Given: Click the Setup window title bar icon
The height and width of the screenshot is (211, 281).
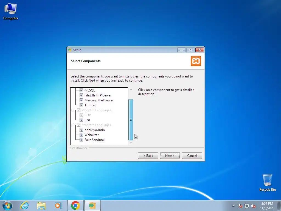Looking at the screenshot, I should [70, 50].
